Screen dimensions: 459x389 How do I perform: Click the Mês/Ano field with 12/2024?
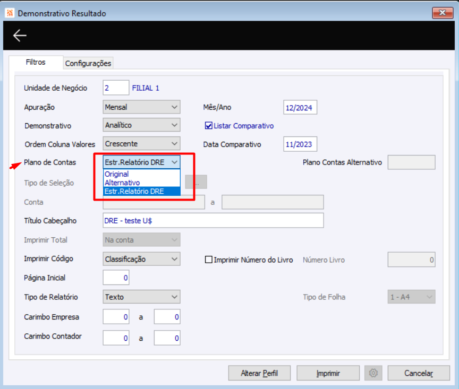coord(300,107)
